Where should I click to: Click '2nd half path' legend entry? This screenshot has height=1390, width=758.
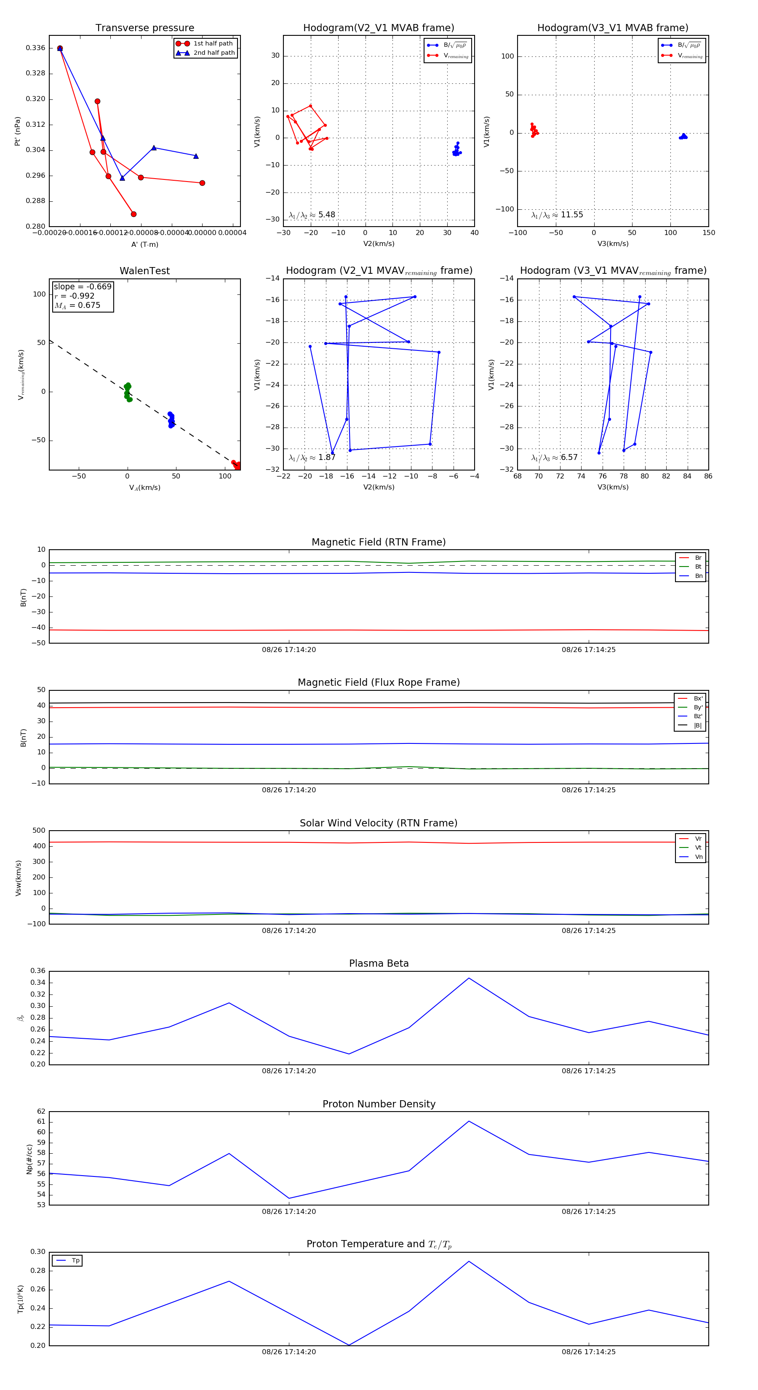[x=205, y=53]
